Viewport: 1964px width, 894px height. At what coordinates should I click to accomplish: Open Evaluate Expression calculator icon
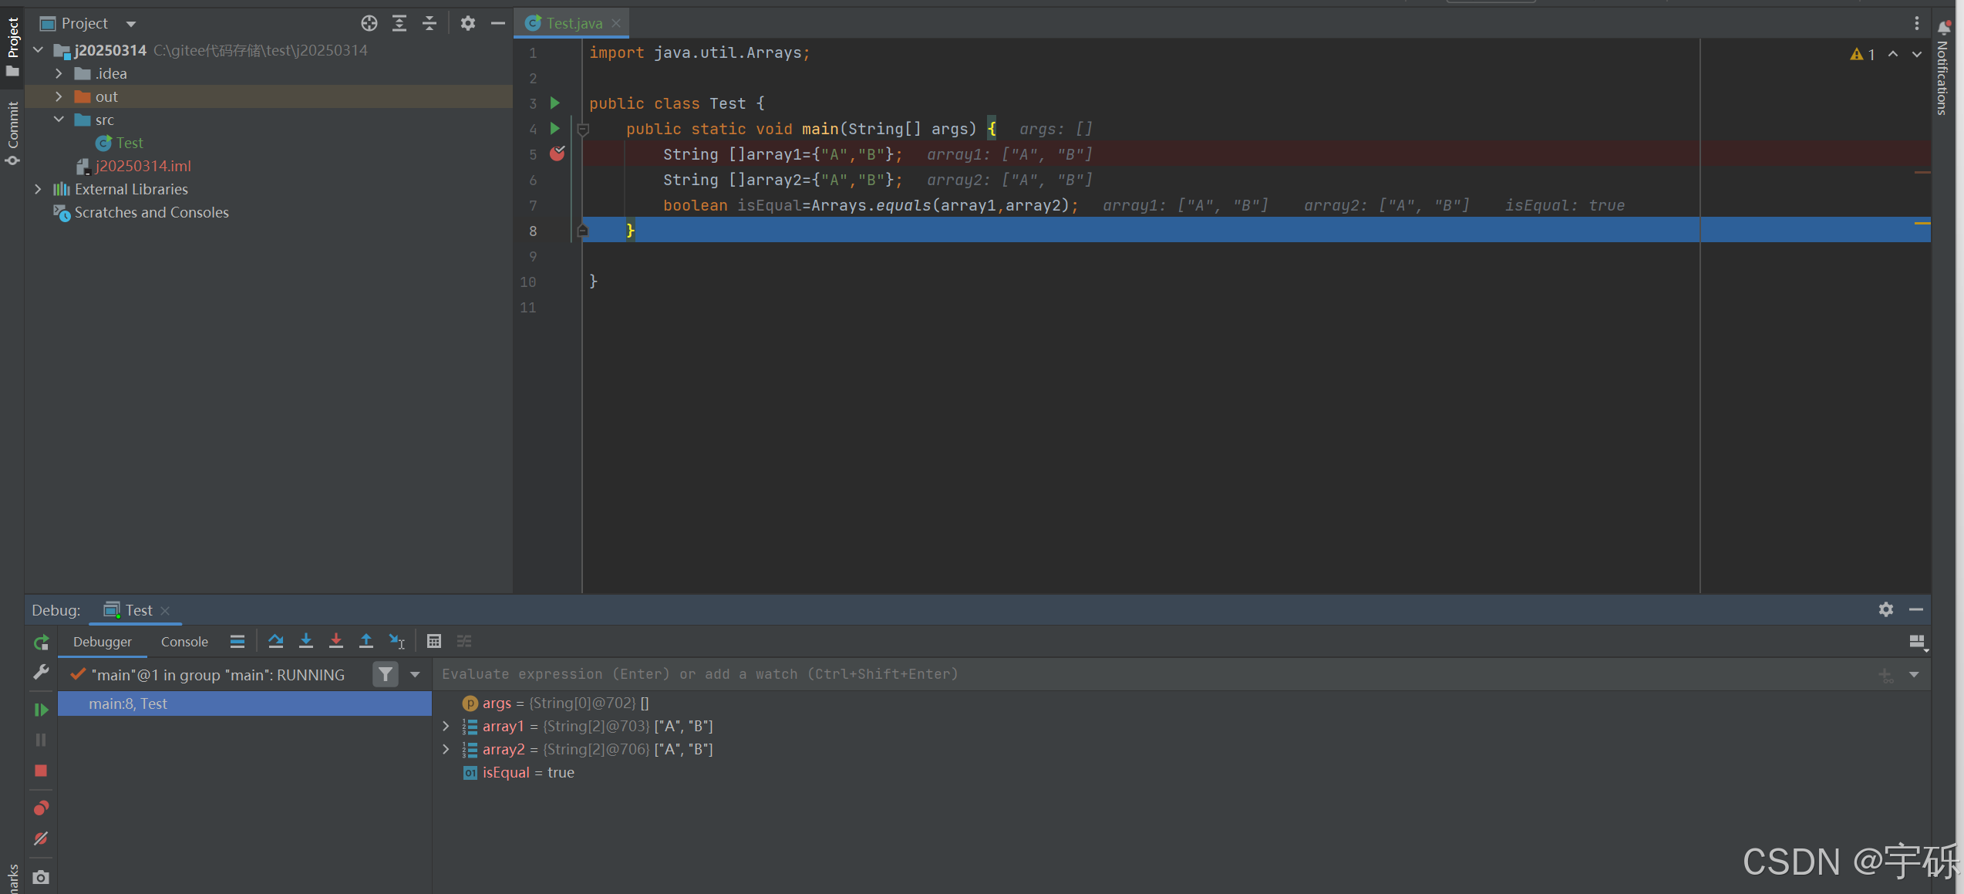click(x=434, y=641)
